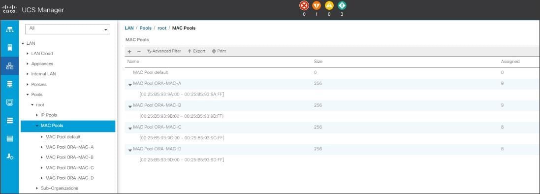The height and width of the screenshot is (194, 540).
Task: Select MAC Pool default in the tree
Action: click(63, 137)
